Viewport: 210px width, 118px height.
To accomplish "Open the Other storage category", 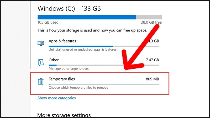I will pos(54,60).
